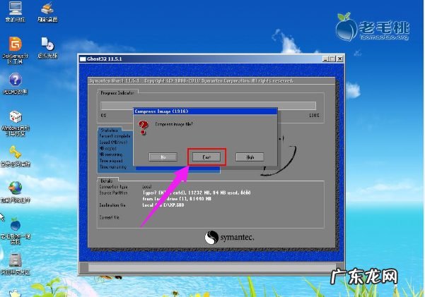Viewport: 425px width, 297px height.
Task: Open the gold key password-clear icon
Action: coord(15,152)
